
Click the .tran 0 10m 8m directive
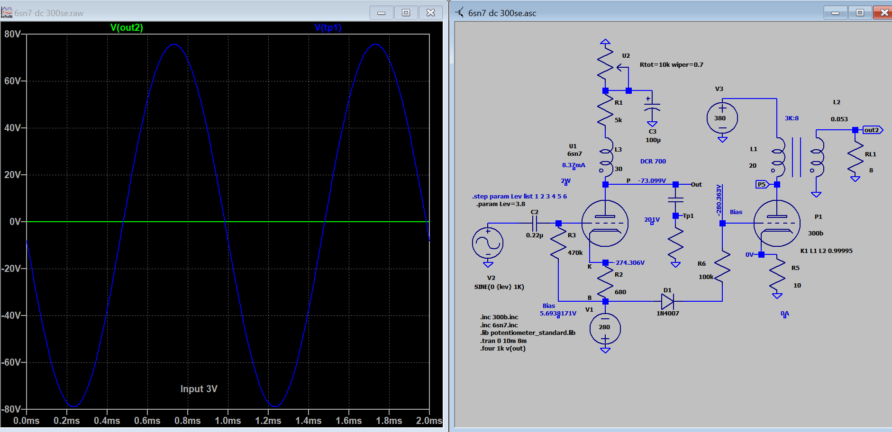503,341
